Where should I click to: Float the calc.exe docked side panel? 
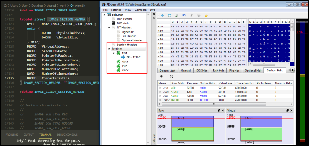click(x=154, y=18)
